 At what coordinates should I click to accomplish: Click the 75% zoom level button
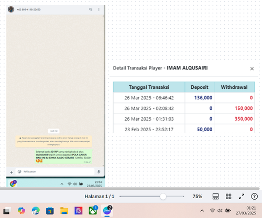pos(197,197)
